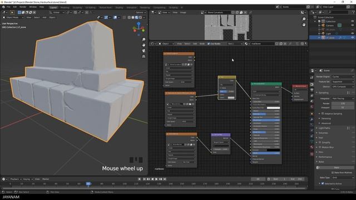Open the File menu
Viewport: 356px width, 200px height.
click(x=8, y=7)
